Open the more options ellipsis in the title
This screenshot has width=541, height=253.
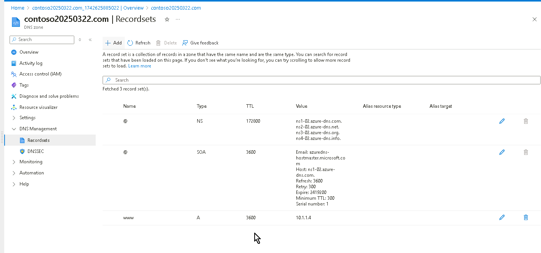pyautogui.click(x=178, y=19)
